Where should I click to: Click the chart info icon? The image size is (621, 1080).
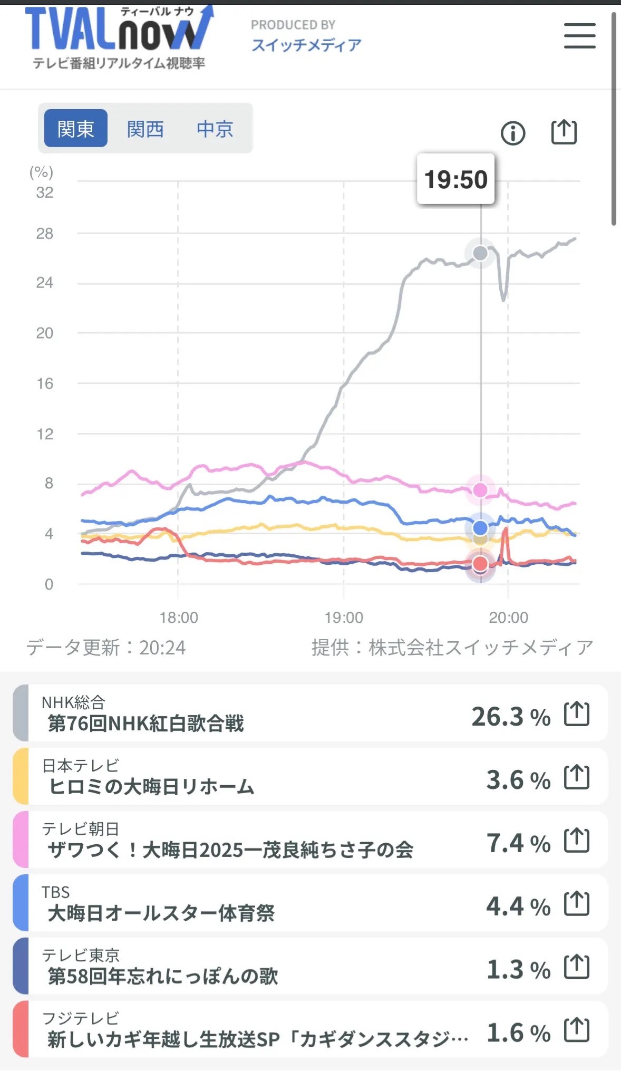point(512,133)
